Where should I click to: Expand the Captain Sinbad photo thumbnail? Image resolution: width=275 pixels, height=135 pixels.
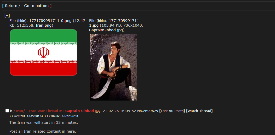point(113,67)
